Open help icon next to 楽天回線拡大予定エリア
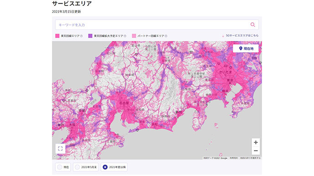Screen dimensions: 314x176 click(x=125, y=36)
